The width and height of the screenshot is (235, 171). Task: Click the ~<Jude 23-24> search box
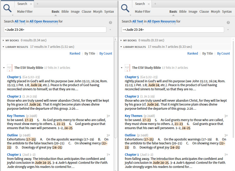(173, 29)
